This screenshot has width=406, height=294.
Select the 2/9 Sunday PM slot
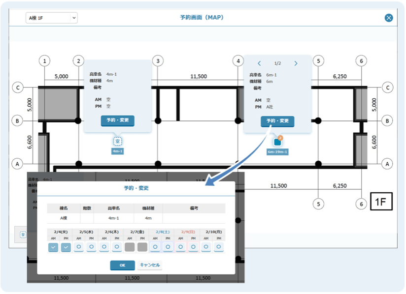coord(194,247)
